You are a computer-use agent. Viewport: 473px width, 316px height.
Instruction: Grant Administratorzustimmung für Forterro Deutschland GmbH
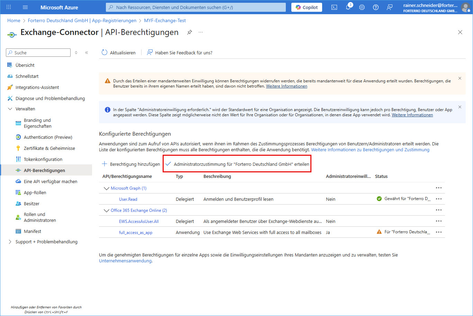tap(237, 164)
